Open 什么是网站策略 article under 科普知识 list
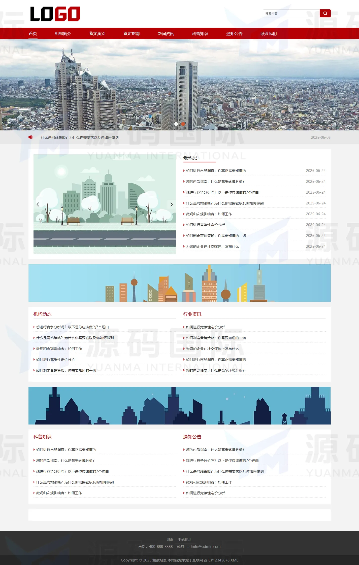 (x=75, y=482)
